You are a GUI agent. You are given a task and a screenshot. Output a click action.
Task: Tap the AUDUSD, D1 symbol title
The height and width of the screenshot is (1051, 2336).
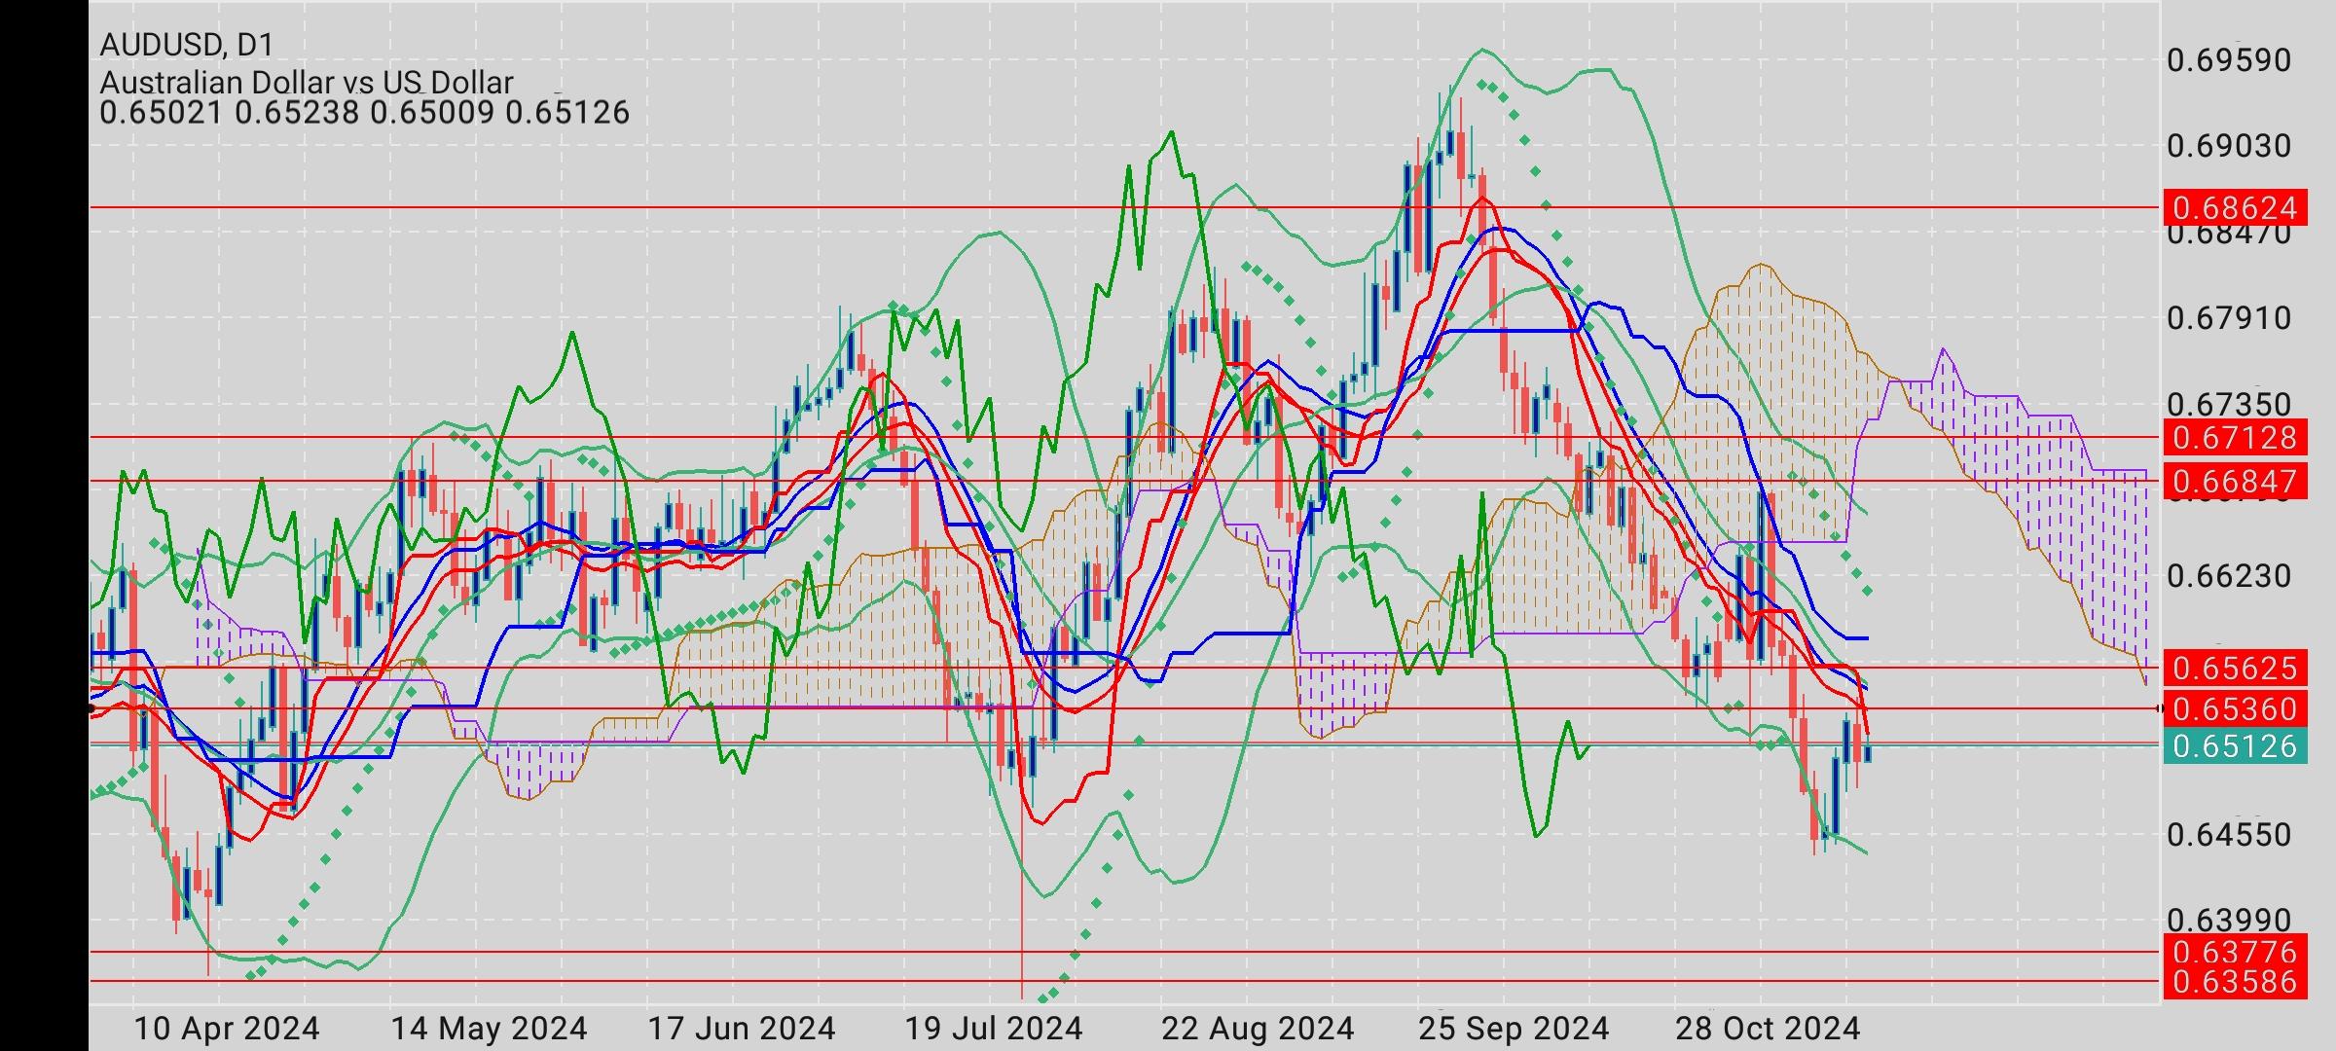(x=187, y=45)
